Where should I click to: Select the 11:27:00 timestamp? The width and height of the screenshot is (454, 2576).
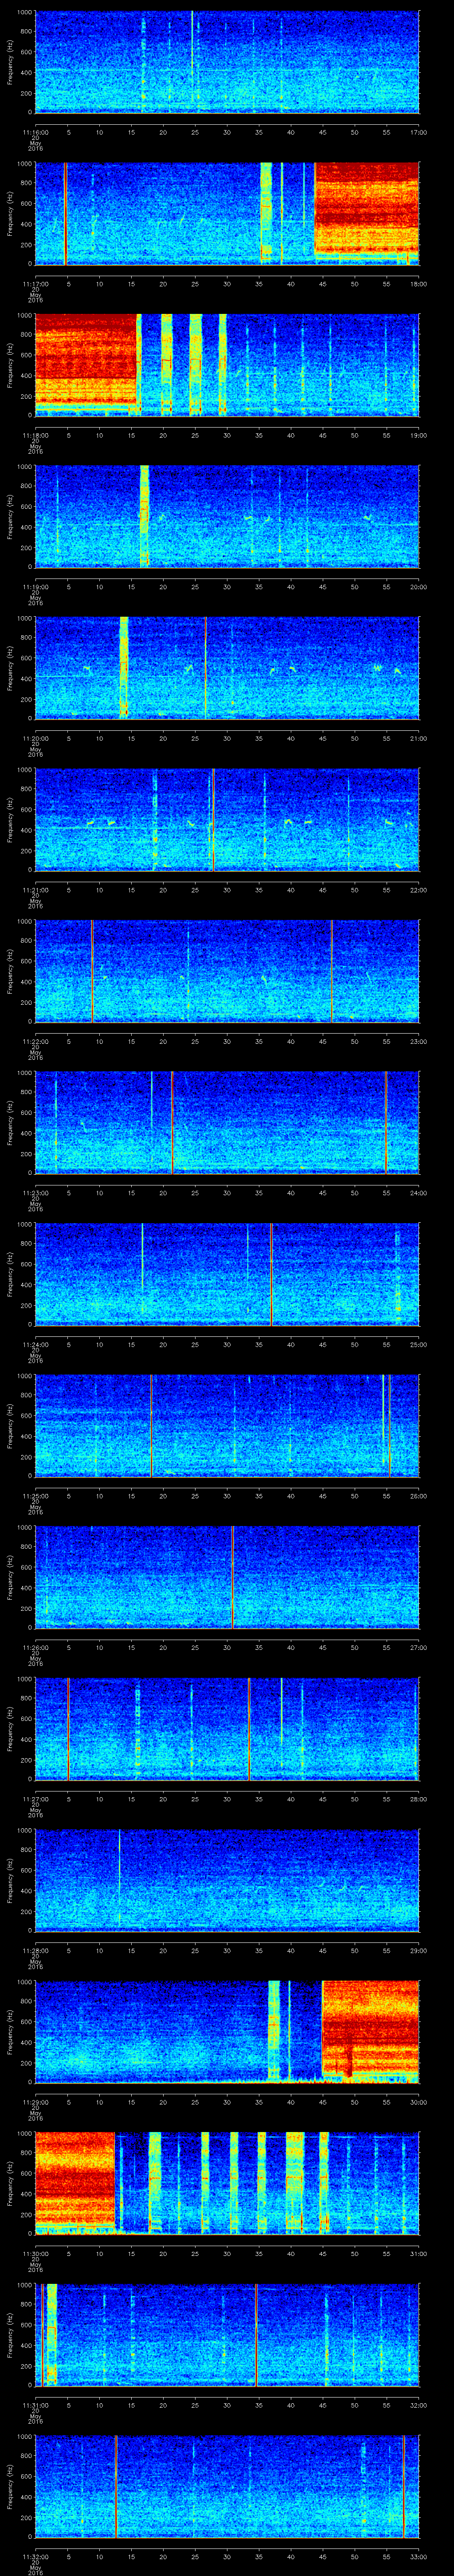click(35, 1798)
